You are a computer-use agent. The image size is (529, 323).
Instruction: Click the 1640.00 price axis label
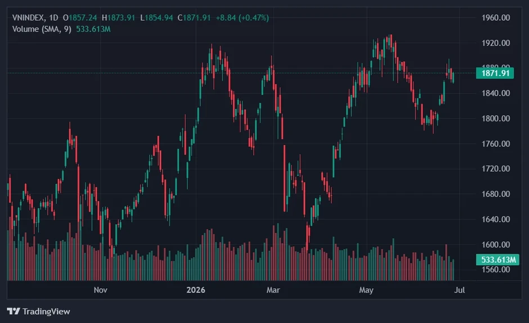(496, 219)
